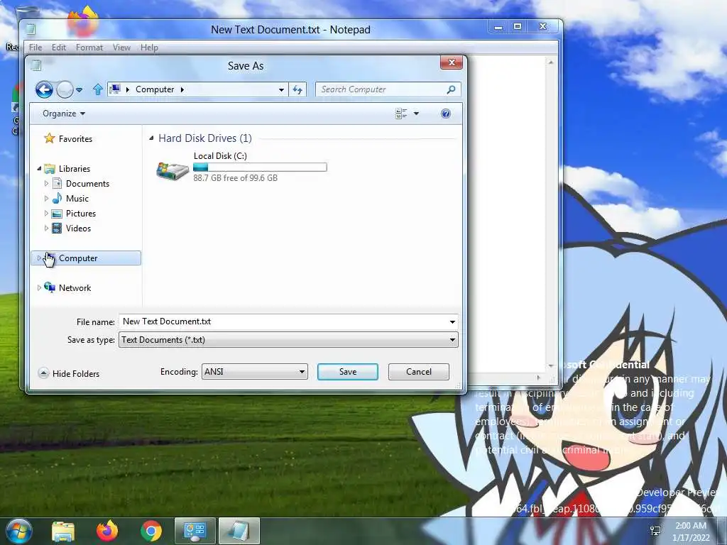The height and width of the screenshot is (545, 727).
Task: Open Notepad Format menu
Action: 89,48
